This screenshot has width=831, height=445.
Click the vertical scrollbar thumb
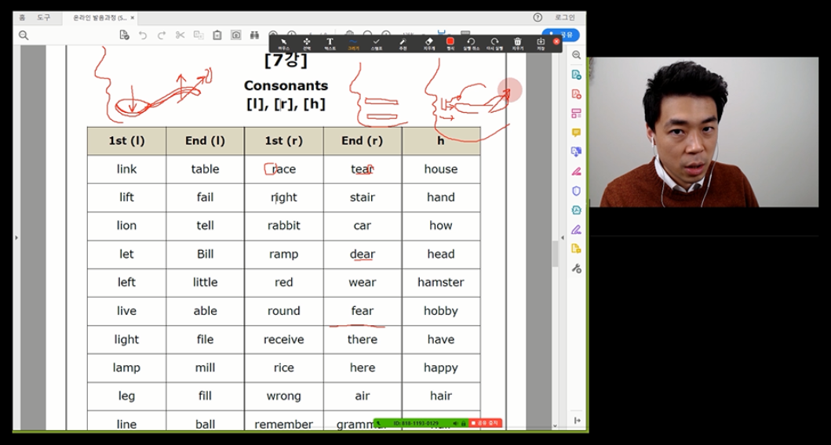555,254
